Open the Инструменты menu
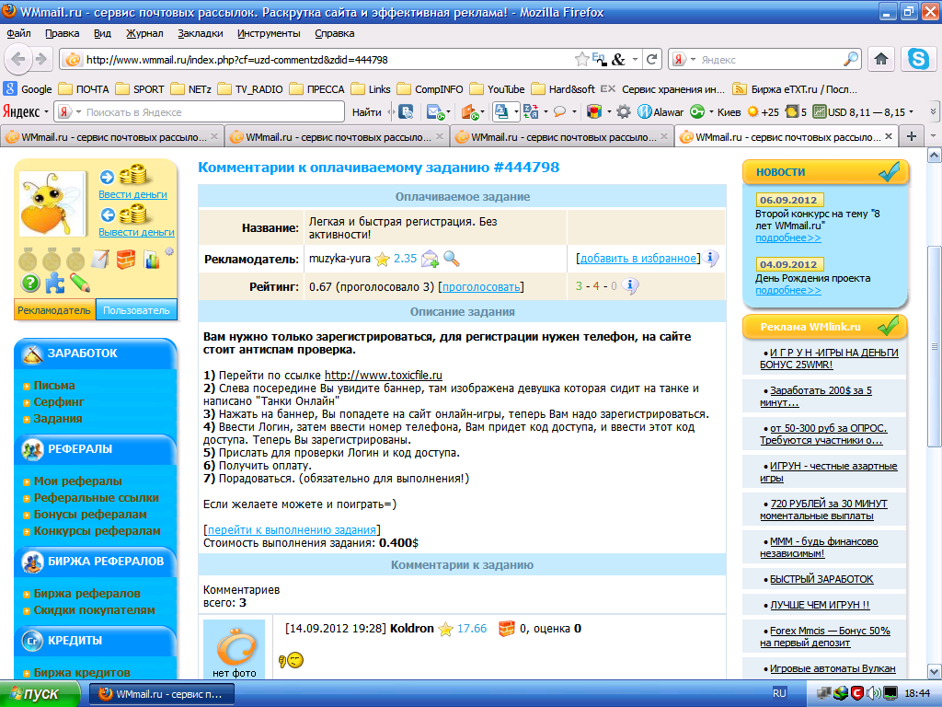This screenshot has width=942, height=707. (x=269, y=33)
